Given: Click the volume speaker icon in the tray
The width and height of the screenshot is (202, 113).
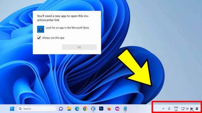Looking at the screenshot, I should [x=187, y=109].
